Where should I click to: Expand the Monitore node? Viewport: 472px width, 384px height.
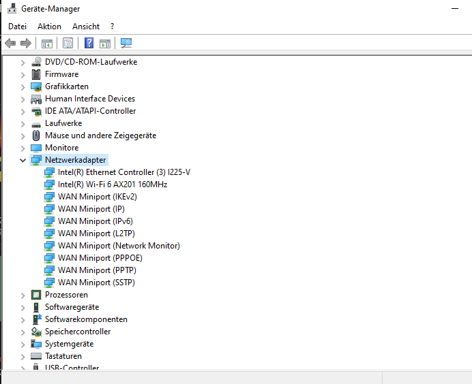pos(23,148)
